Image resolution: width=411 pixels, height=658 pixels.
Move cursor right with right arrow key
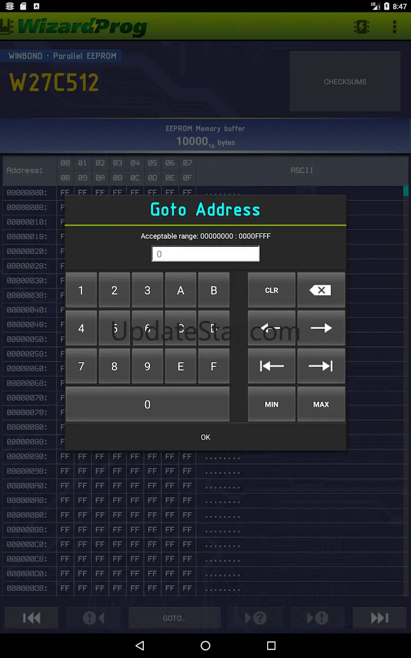click(x=321, y=328)
